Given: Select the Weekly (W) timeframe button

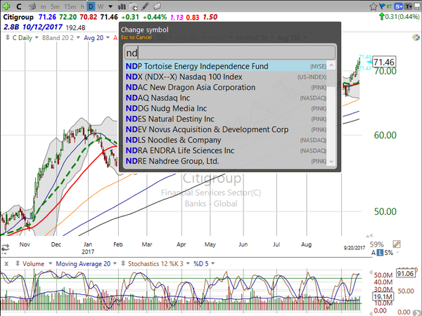Looking at the screenshot, I should coord(101,6).
